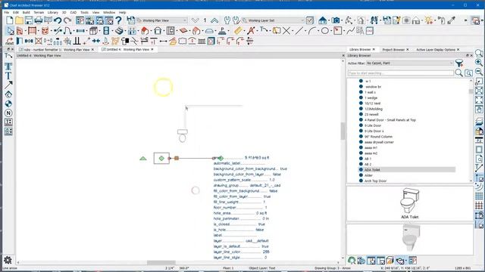Undo the last action

58,20
